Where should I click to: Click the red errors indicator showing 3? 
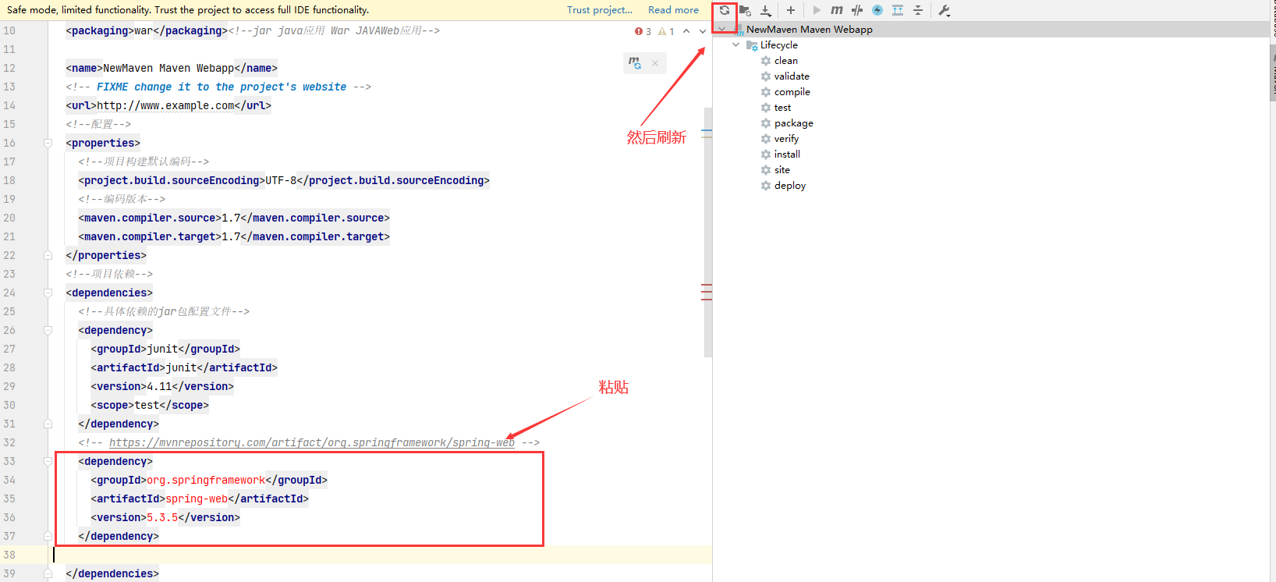coord(643,31)
